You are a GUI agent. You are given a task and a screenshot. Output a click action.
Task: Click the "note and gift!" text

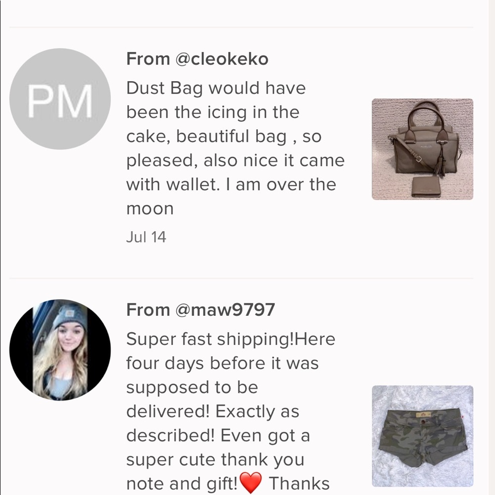coord(182,484)
